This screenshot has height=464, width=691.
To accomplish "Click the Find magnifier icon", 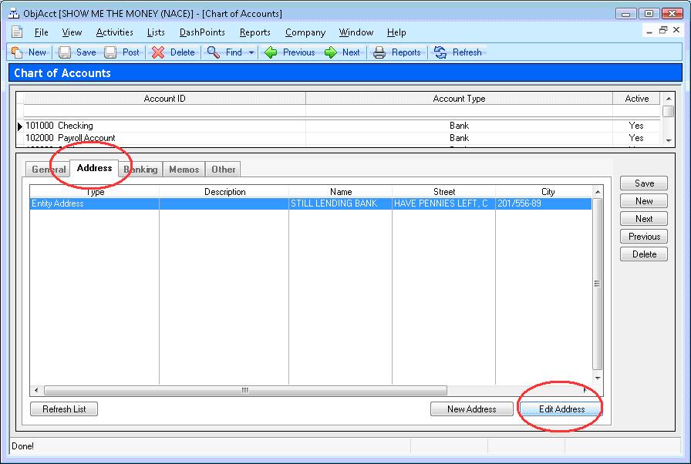I will (x=214, y=52).
